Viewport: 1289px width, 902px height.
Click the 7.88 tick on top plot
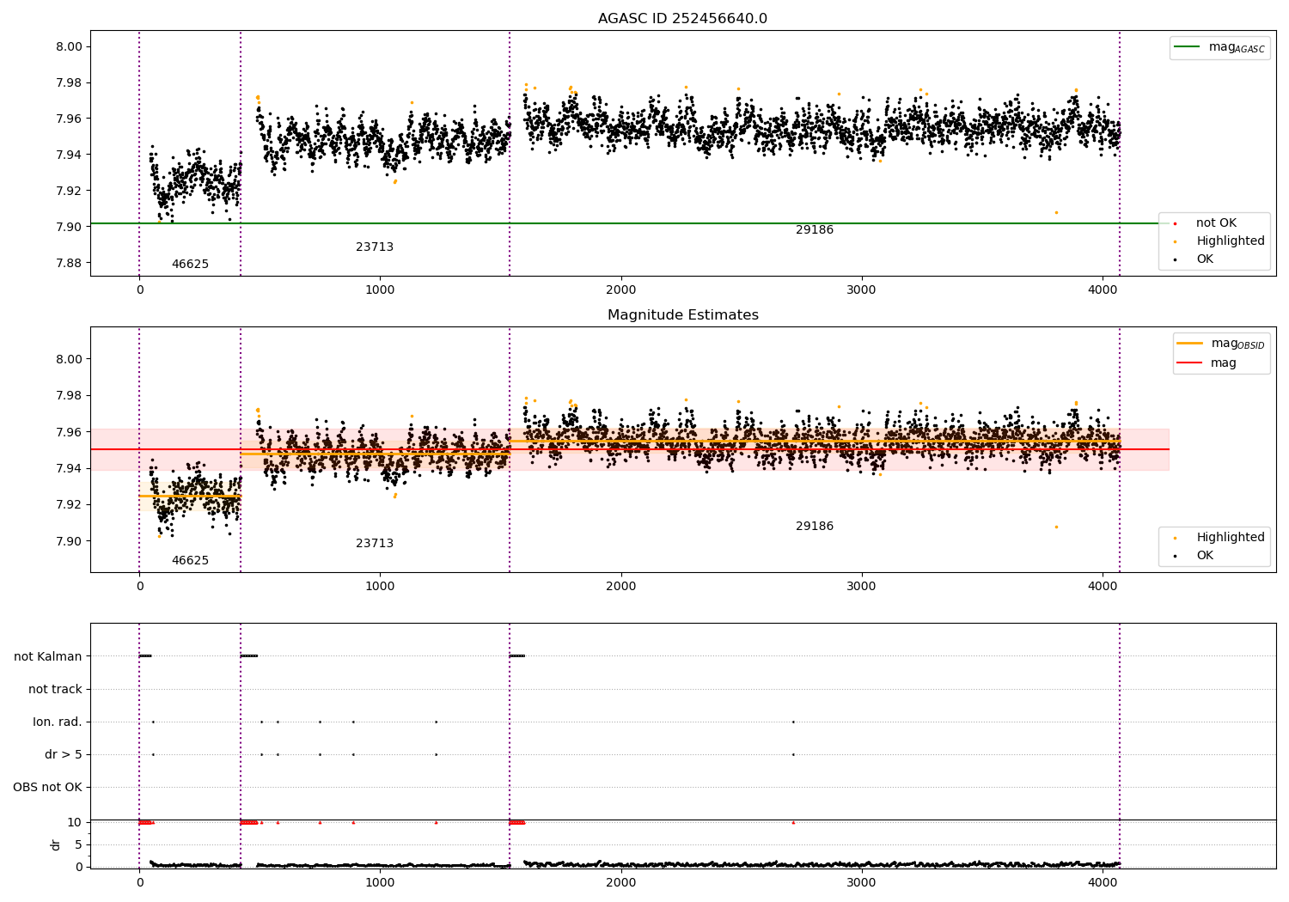(67, 263)
